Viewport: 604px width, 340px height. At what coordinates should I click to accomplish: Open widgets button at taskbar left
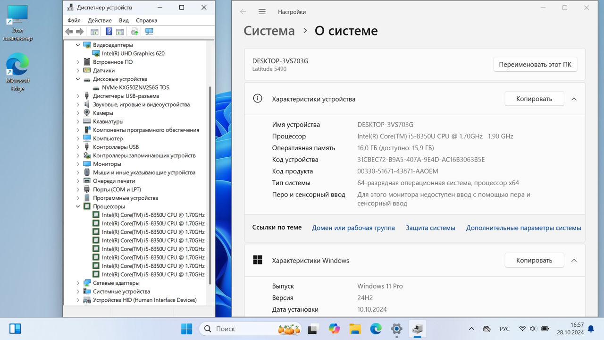[15, 329]
